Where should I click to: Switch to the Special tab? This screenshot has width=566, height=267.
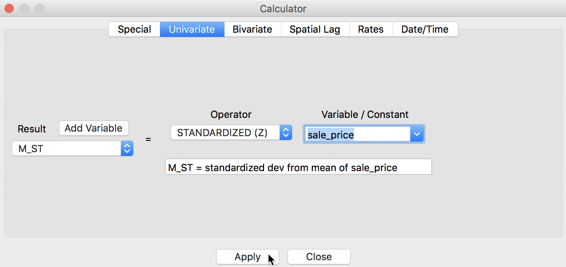[x=134, y=29]
